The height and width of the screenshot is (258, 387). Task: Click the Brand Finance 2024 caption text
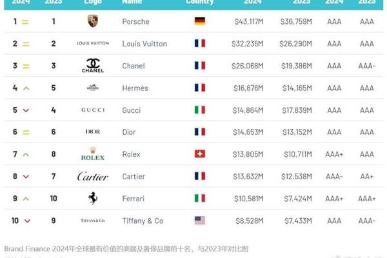point(126,248)
